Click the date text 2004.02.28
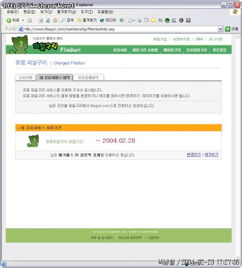The height and width of the screenshot is (268, 242). pyautogui.click(x=119, y=141)
